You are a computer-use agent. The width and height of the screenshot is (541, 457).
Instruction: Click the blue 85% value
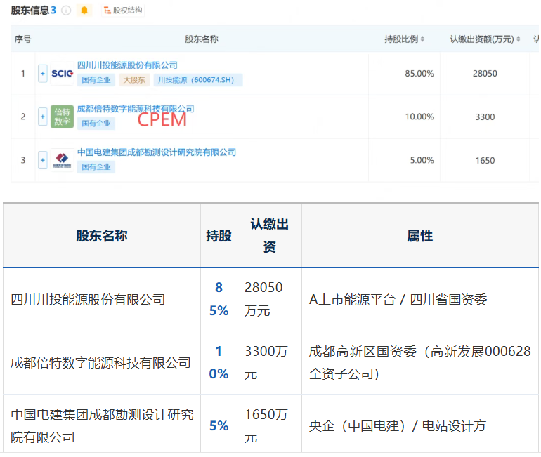pyautogui.click(x=219, y=299)
